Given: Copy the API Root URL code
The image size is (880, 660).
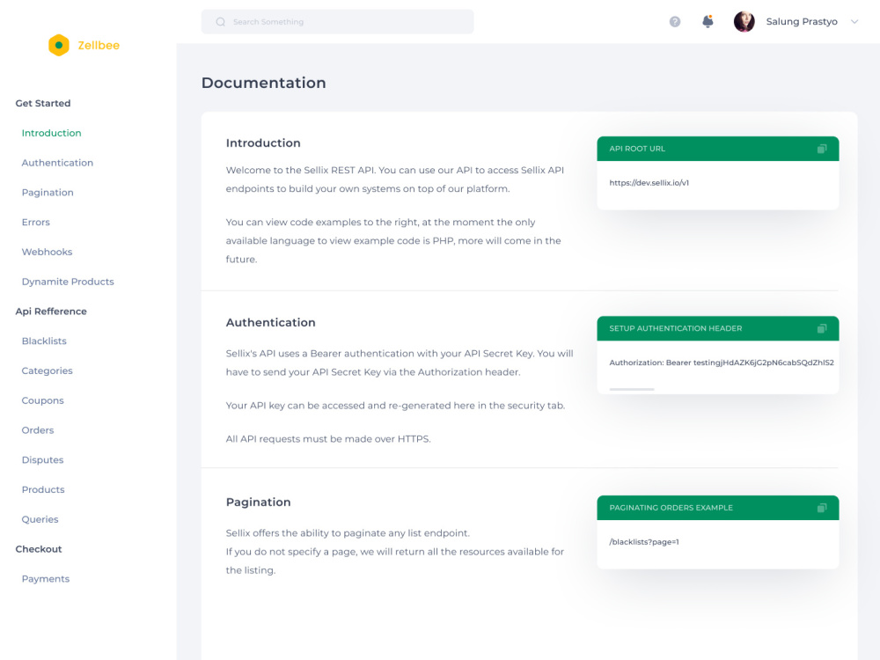Looking at the screenshot, I should click(x=822, y=149).
